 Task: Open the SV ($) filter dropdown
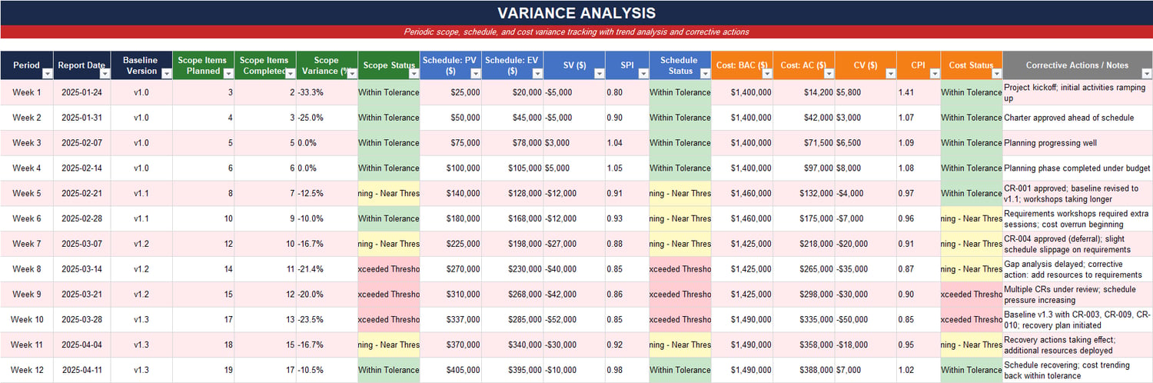pos(599,73)
